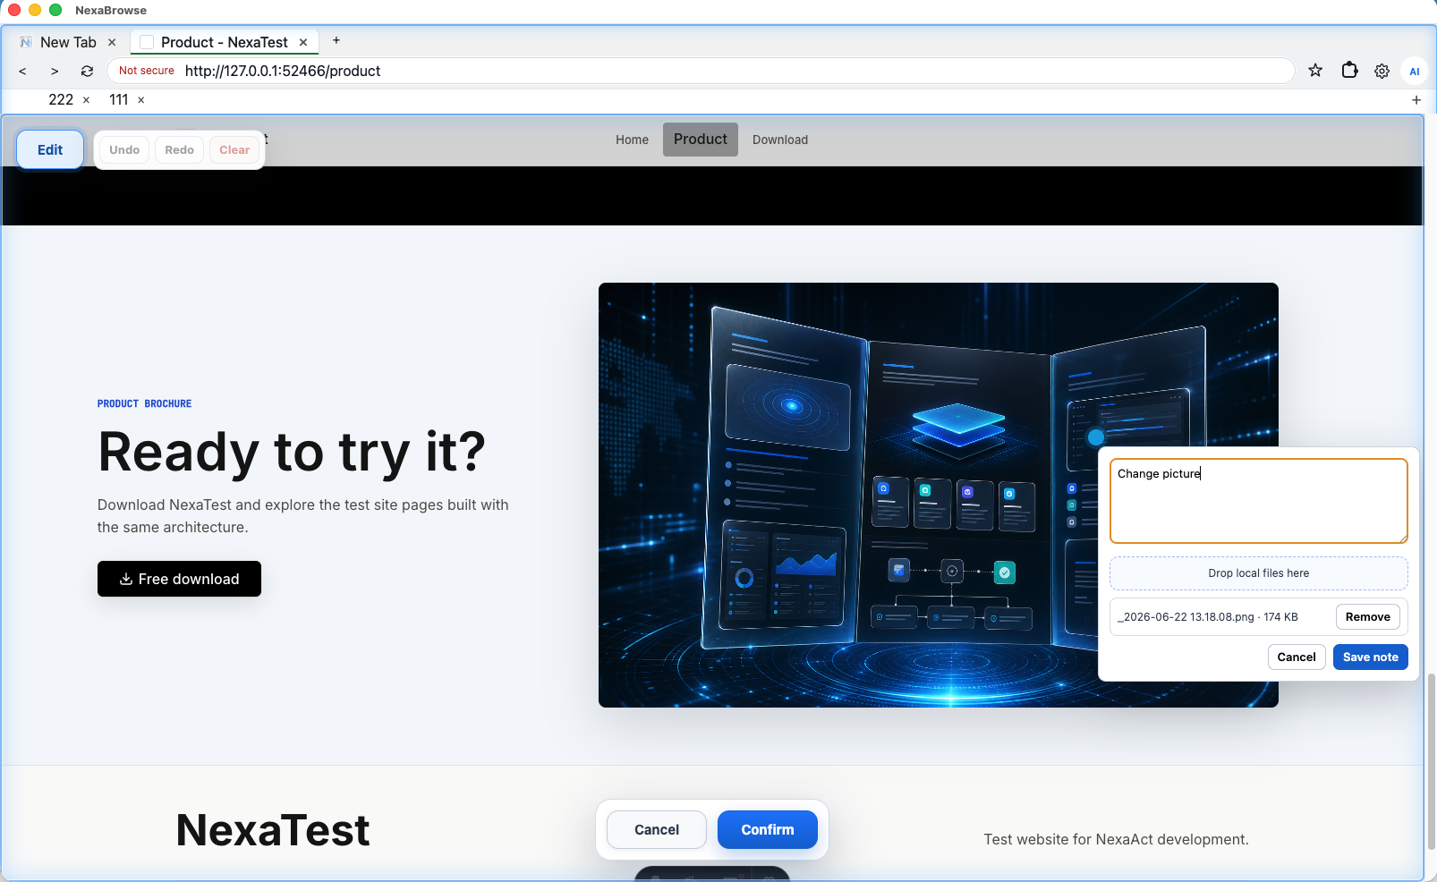Confirm the edits with Confirm button

[x=768, y=830]
